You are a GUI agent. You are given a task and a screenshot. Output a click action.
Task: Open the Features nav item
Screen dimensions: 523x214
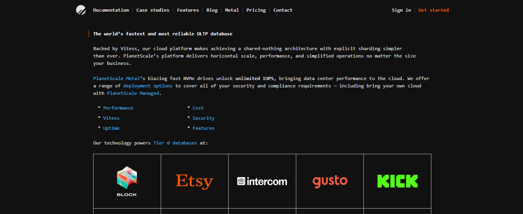[188, 10]
